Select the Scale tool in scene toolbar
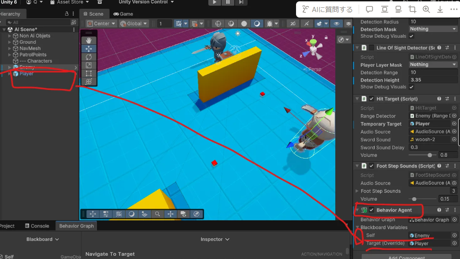The height and width of the screenshot is (259, 460). click(89, 65)
